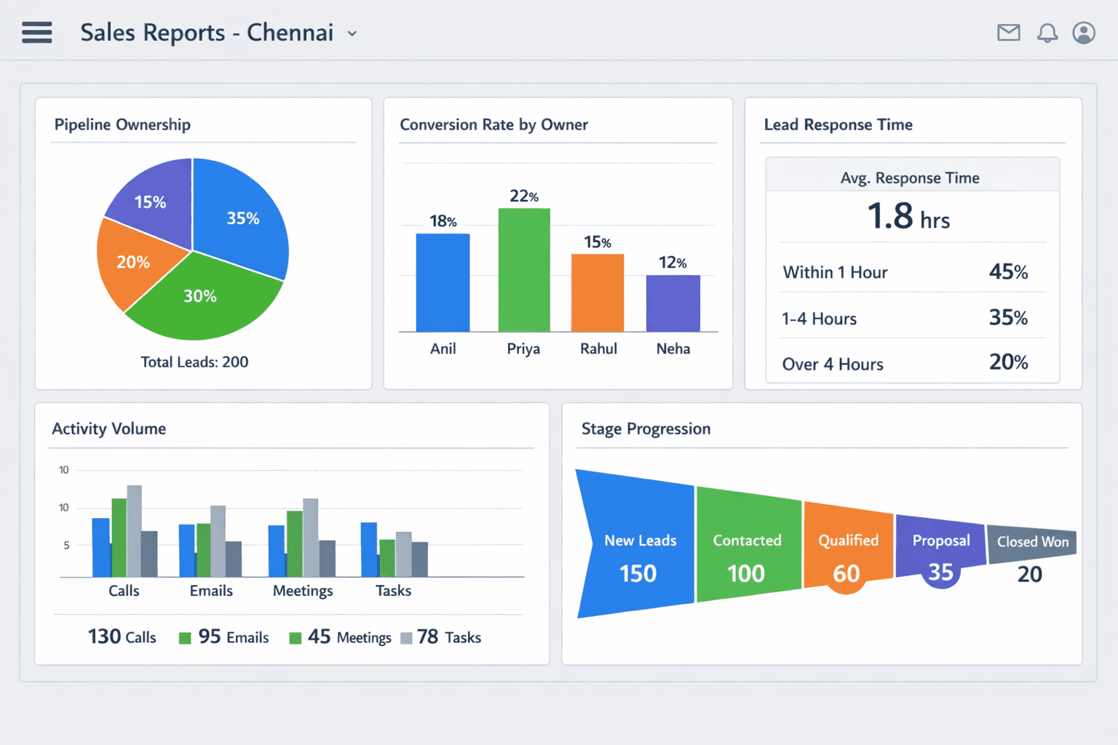This screenshot has height=745, width=1118.
Task: Switch to the Pipeline Ownership panel
Action: [x=122, y=124]
